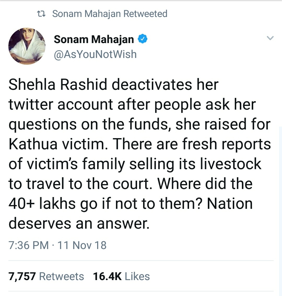Click the bold Sonam Mahajan display name
Image resolution: width=282 pixels, height=296 pixels.
tap(94, 39)
